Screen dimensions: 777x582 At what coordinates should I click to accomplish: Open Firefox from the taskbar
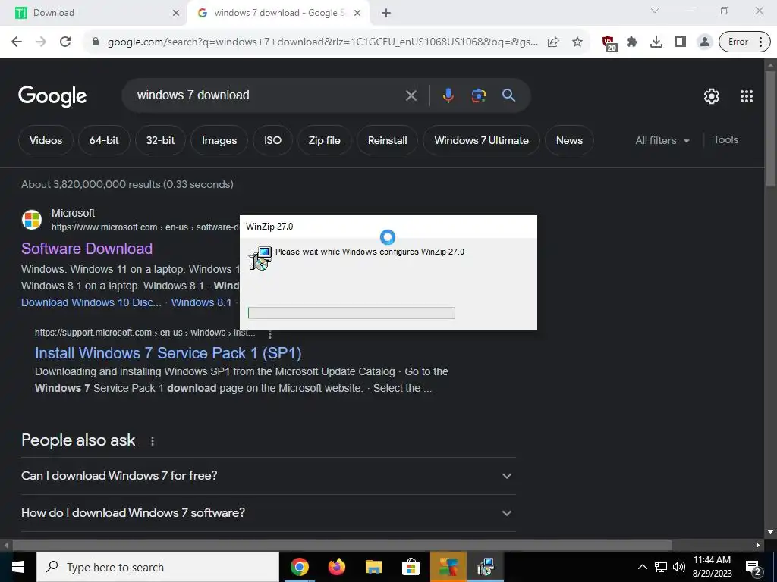coord(336,567)
